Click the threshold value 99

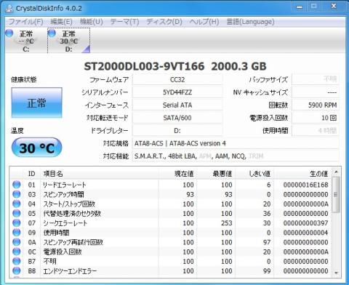tap(267, 271)
